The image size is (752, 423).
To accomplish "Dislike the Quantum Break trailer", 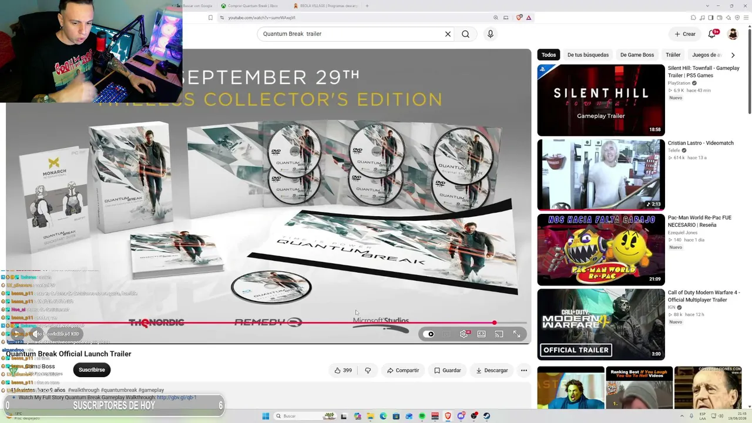I will [368, 371].
